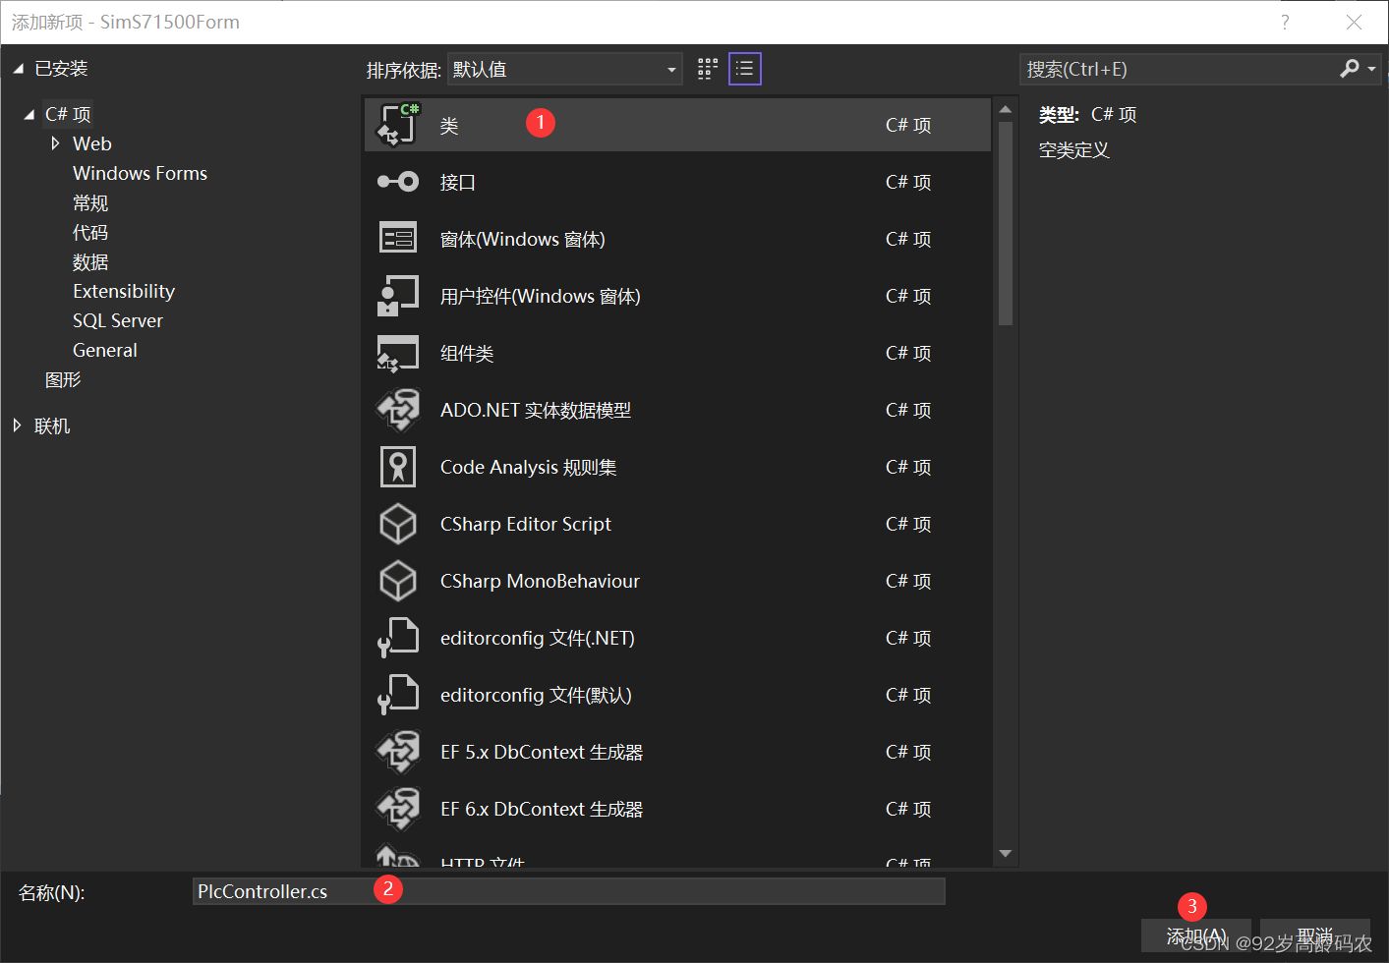Switch to small icons list view
This screenshot has height=963, width=1389.
pos(745,69)
